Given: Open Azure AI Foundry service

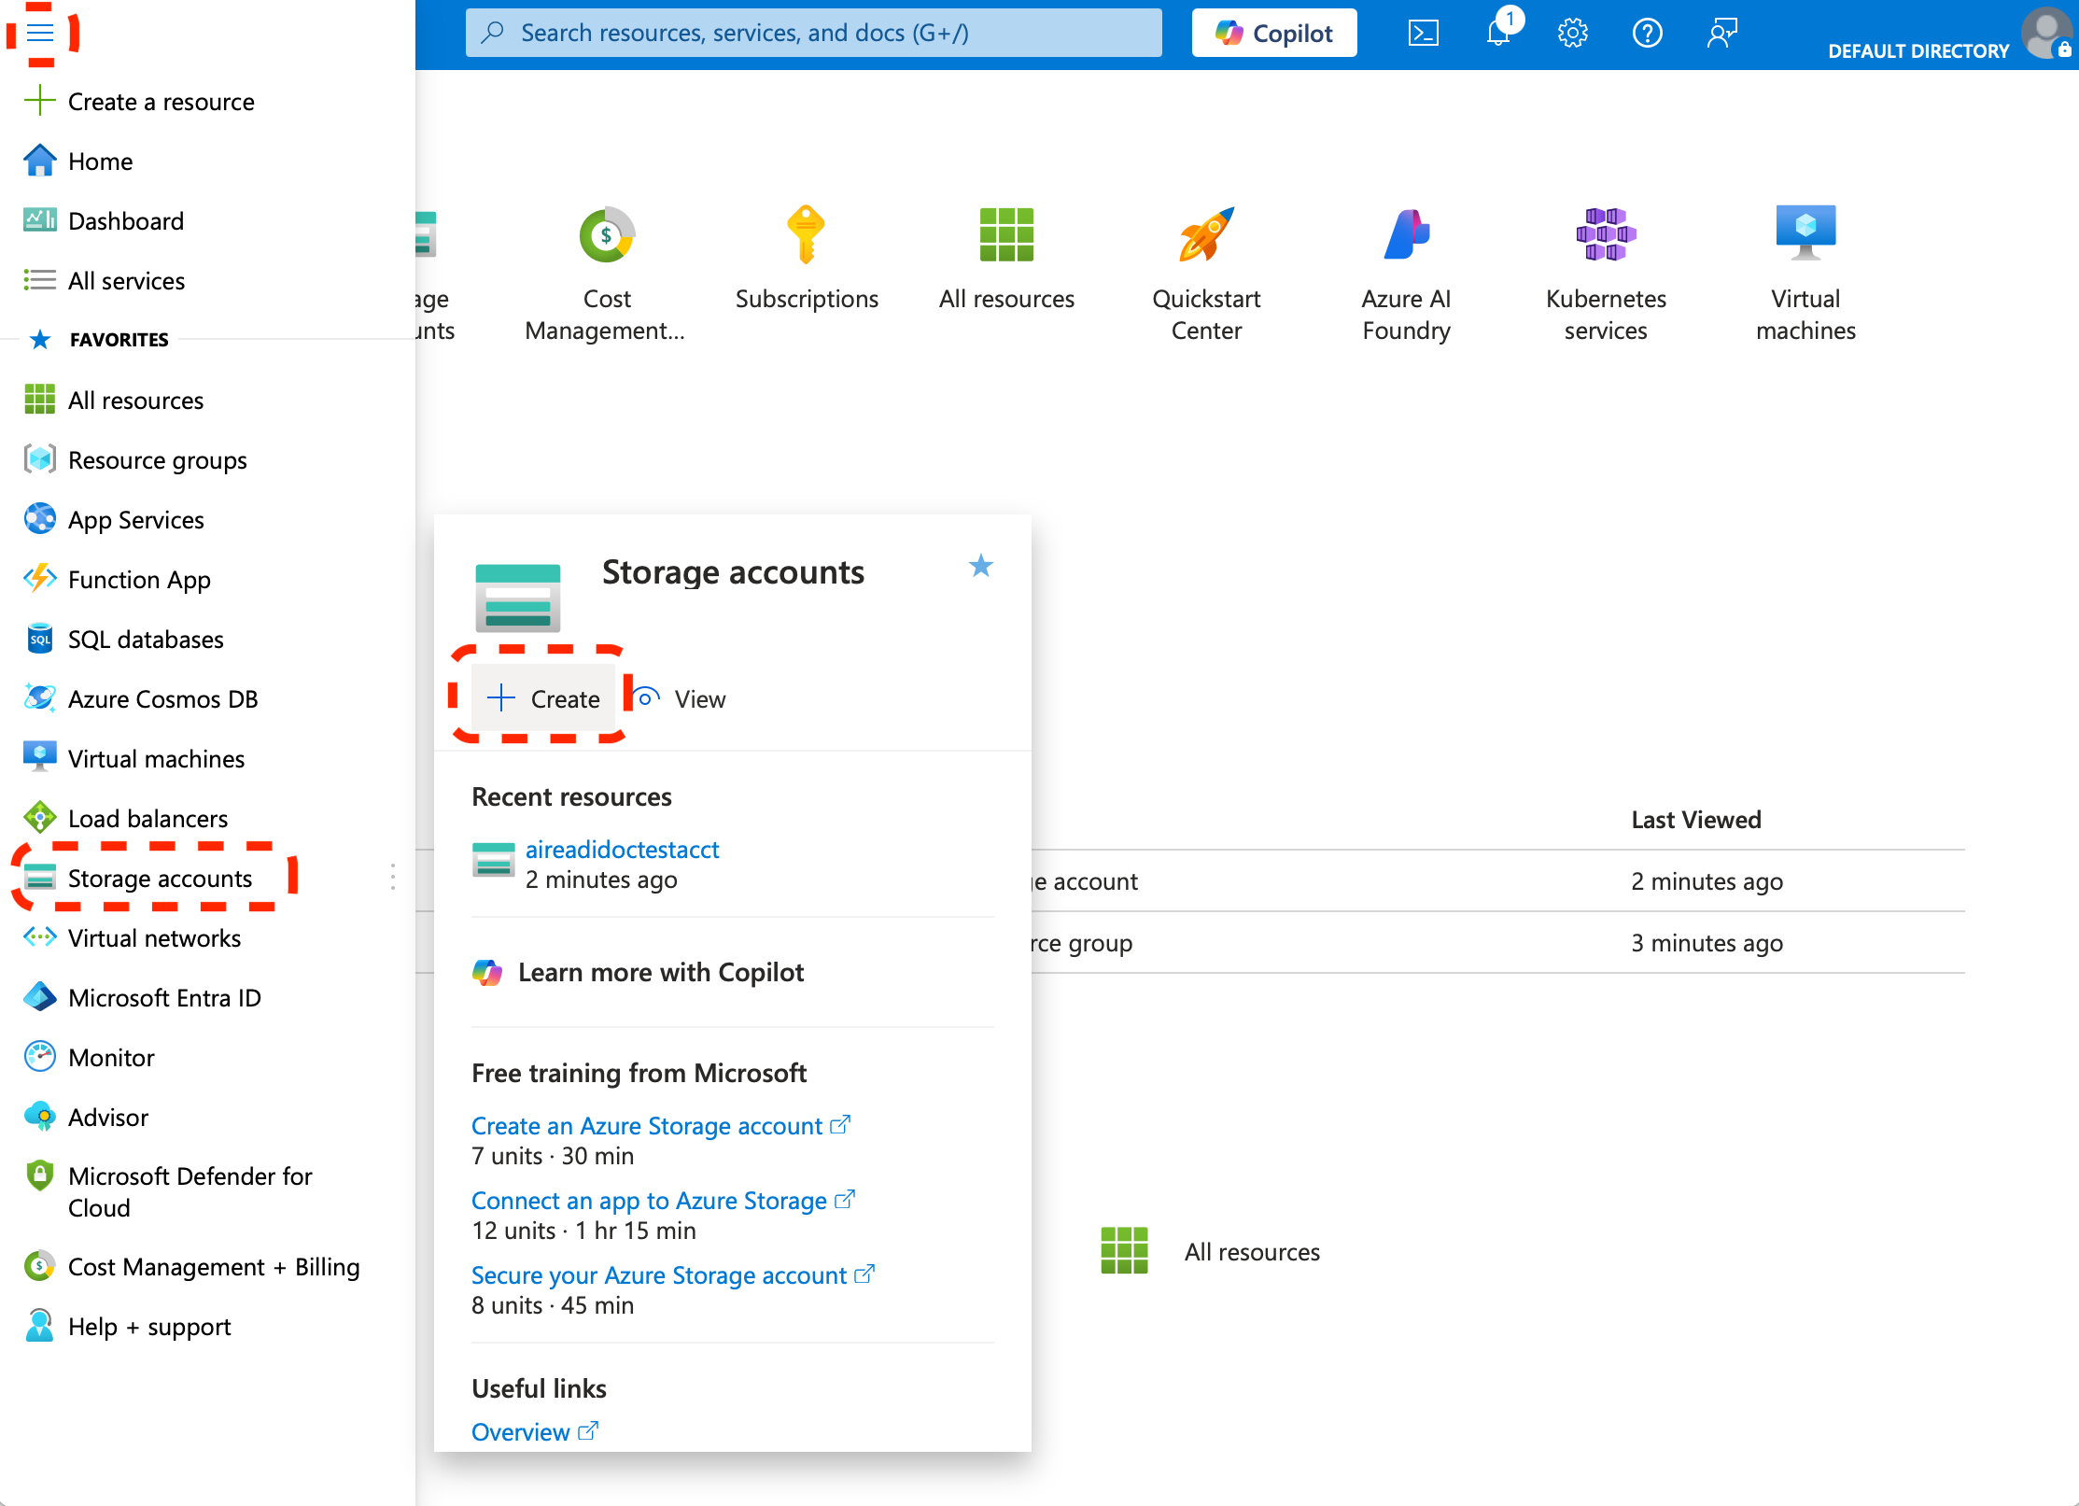Looking at the screenshot, I should point(1406,235).
